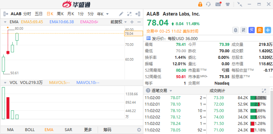Click the 发行价 issue price row
Viewport: 273px width, 134px height.
pos(172,38)
